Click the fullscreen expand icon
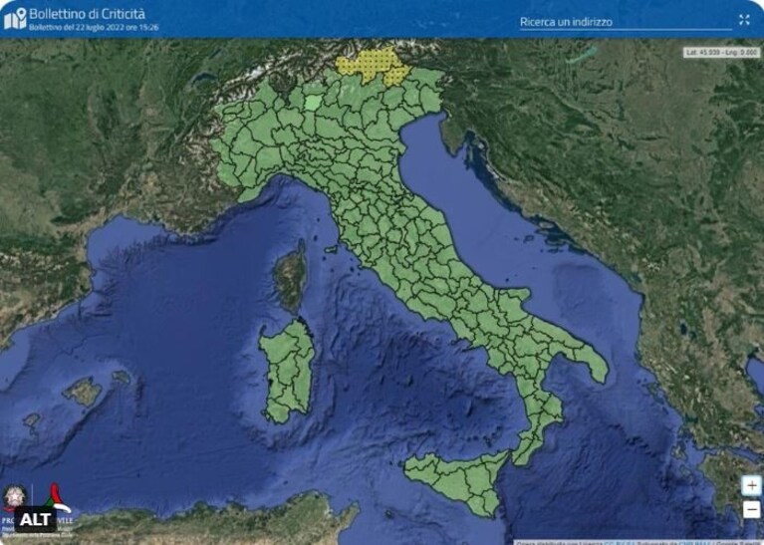The image size is (764, 545). pyautogui.click(x=744, y=20)
